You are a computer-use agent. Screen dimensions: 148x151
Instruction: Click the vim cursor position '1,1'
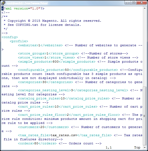pyautogui.click(x=108, y=147)
